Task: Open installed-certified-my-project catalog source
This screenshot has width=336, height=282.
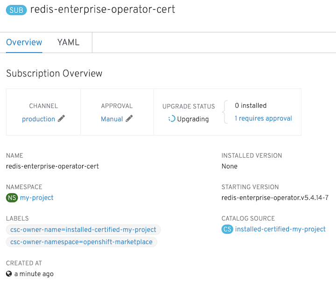Action: click(280, 229)
